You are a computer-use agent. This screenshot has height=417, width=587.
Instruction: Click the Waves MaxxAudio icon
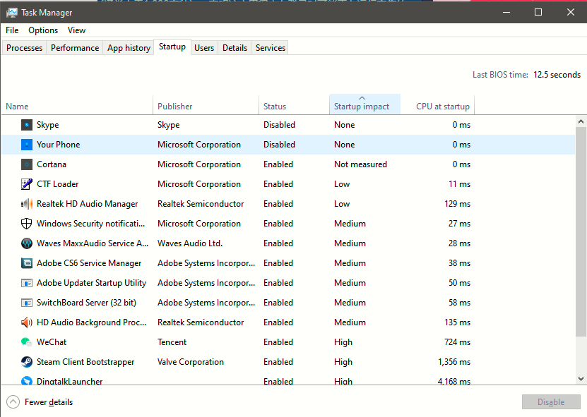point(27,243)
